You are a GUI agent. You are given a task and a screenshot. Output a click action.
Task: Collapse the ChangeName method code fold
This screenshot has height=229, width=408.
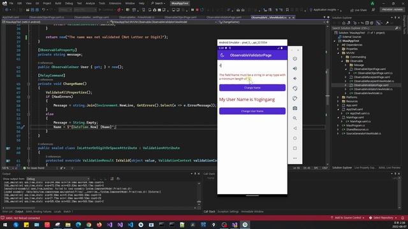tap(29, 84)
